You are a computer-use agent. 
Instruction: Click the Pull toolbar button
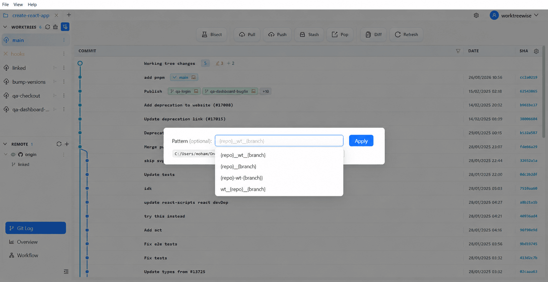(247, 34)
